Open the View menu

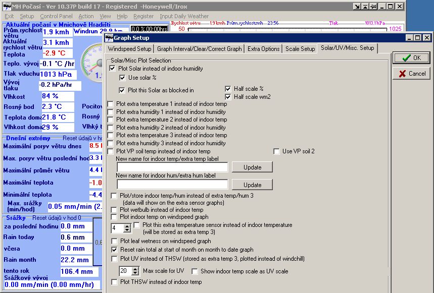click(x=105, y=16)
